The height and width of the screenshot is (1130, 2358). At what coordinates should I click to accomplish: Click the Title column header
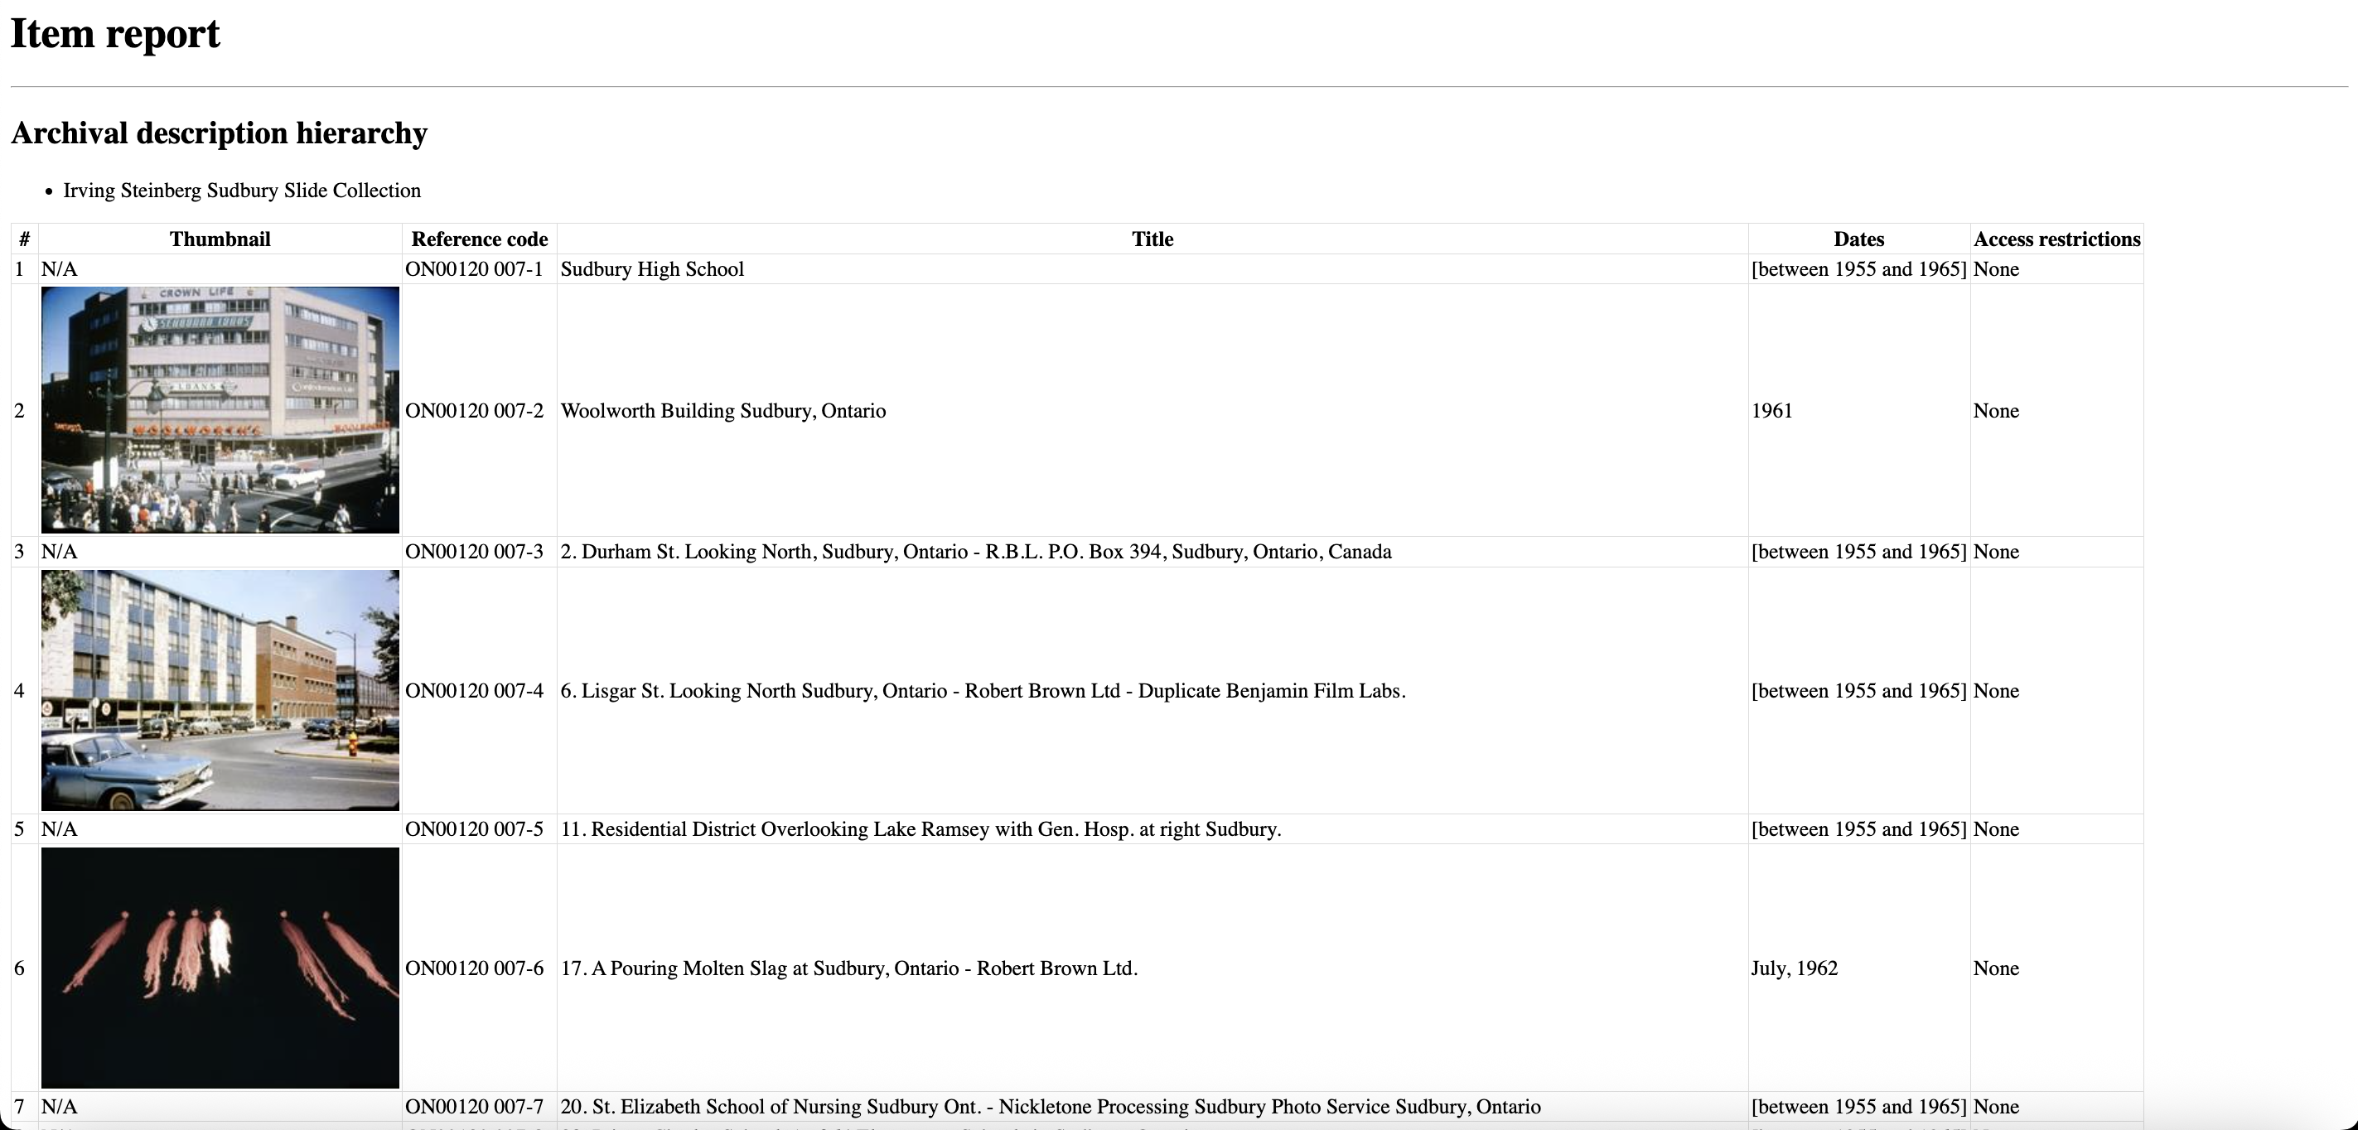[x=1152, y=239]
